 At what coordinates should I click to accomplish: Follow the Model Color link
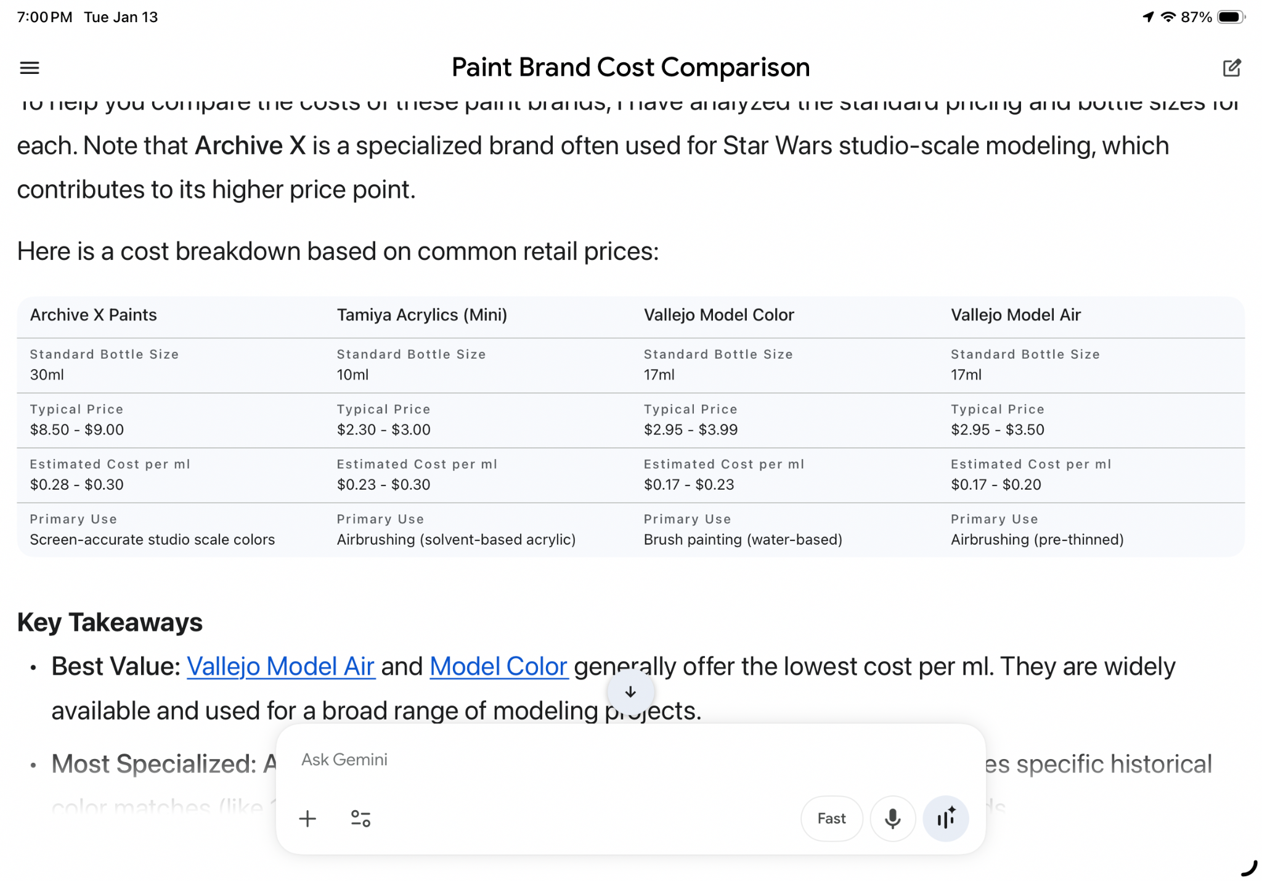[x=498, y=666]
